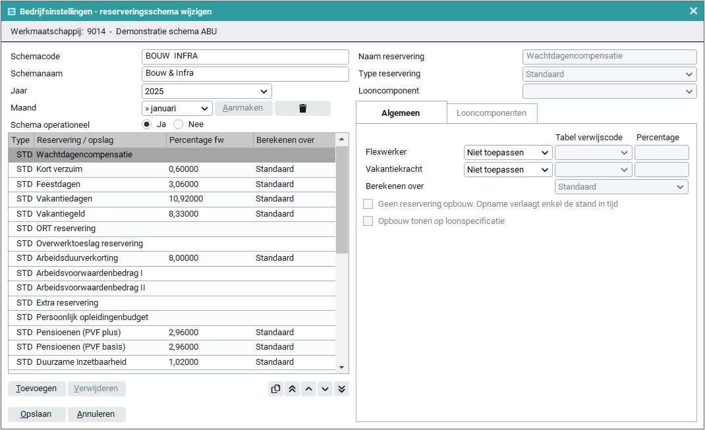
Task: Select Nee for Schema operationeel
Action: (x=178, y=124)
